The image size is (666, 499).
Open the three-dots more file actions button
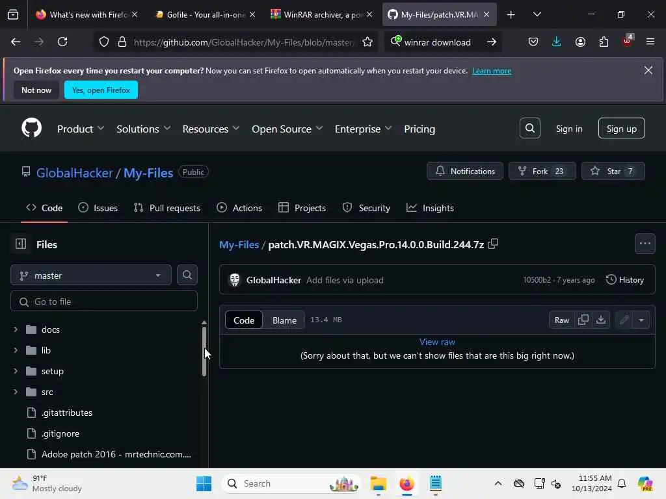[x=645, y=244]
